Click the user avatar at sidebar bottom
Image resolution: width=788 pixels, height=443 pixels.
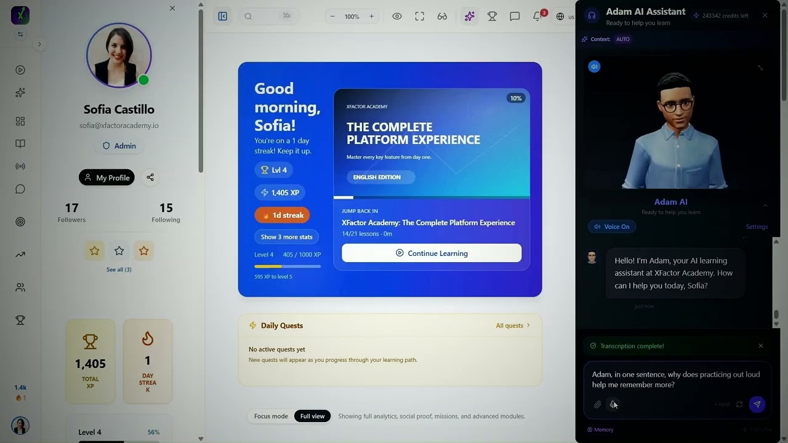(20, 425)
